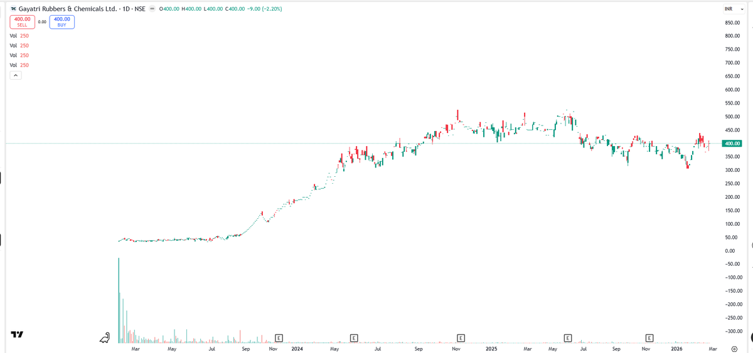Click the H400.00 high value
Screen dimensions: 753x353
click(x=191, y=9)
